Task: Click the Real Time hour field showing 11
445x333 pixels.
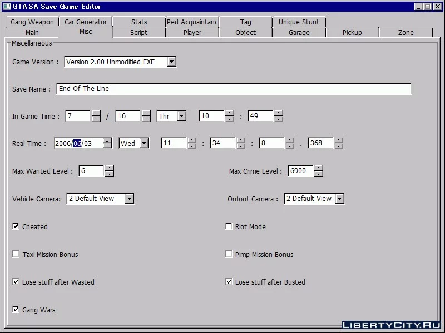Action: pyautogui.click(x=174, y=143)
